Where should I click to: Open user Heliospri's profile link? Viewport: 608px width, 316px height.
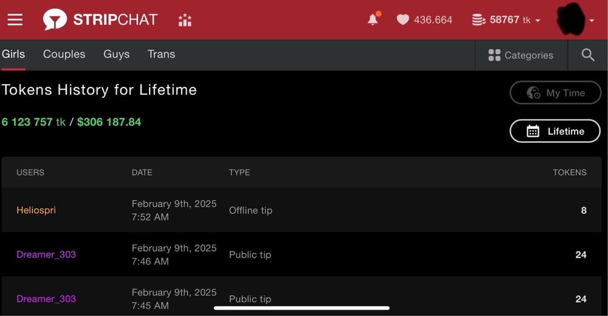(x=36, y=210)
